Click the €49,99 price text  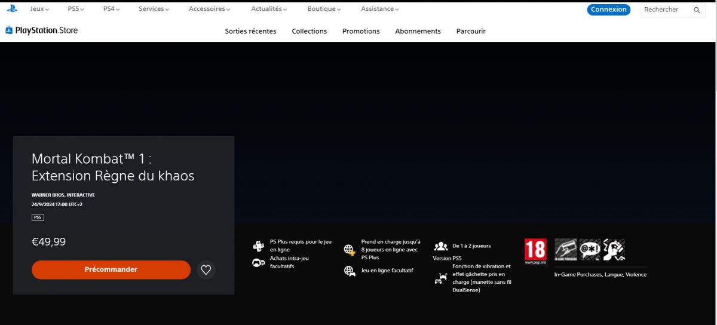48,242
